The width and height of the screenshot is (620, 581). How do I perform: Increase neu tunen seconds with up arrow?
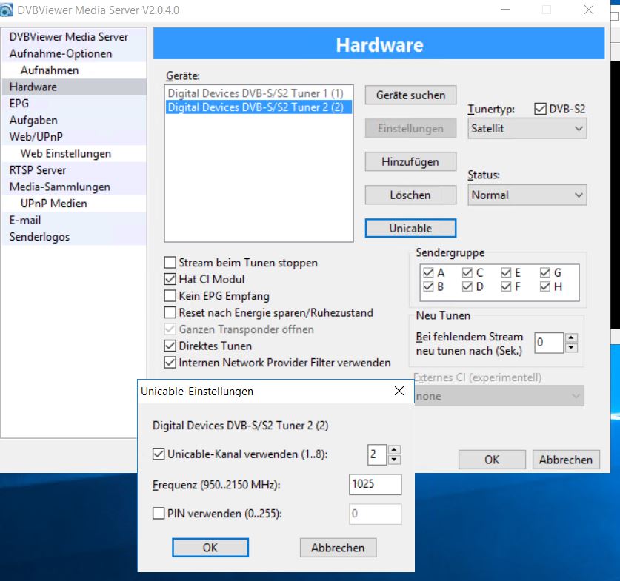[x=571, y=338]
